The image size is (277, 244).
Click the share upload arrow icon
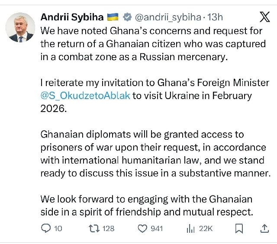[x=264, y=228]
